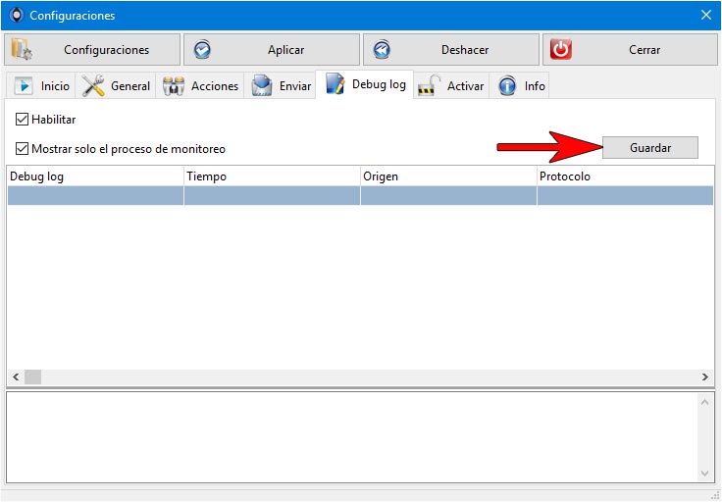
Task: Click the Activar padlock icon
Action: 429,86
